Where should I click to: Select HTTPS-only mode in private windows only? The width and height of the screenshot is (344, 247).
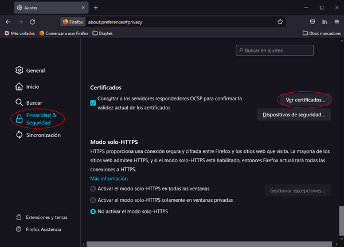[x=93, y=200]
